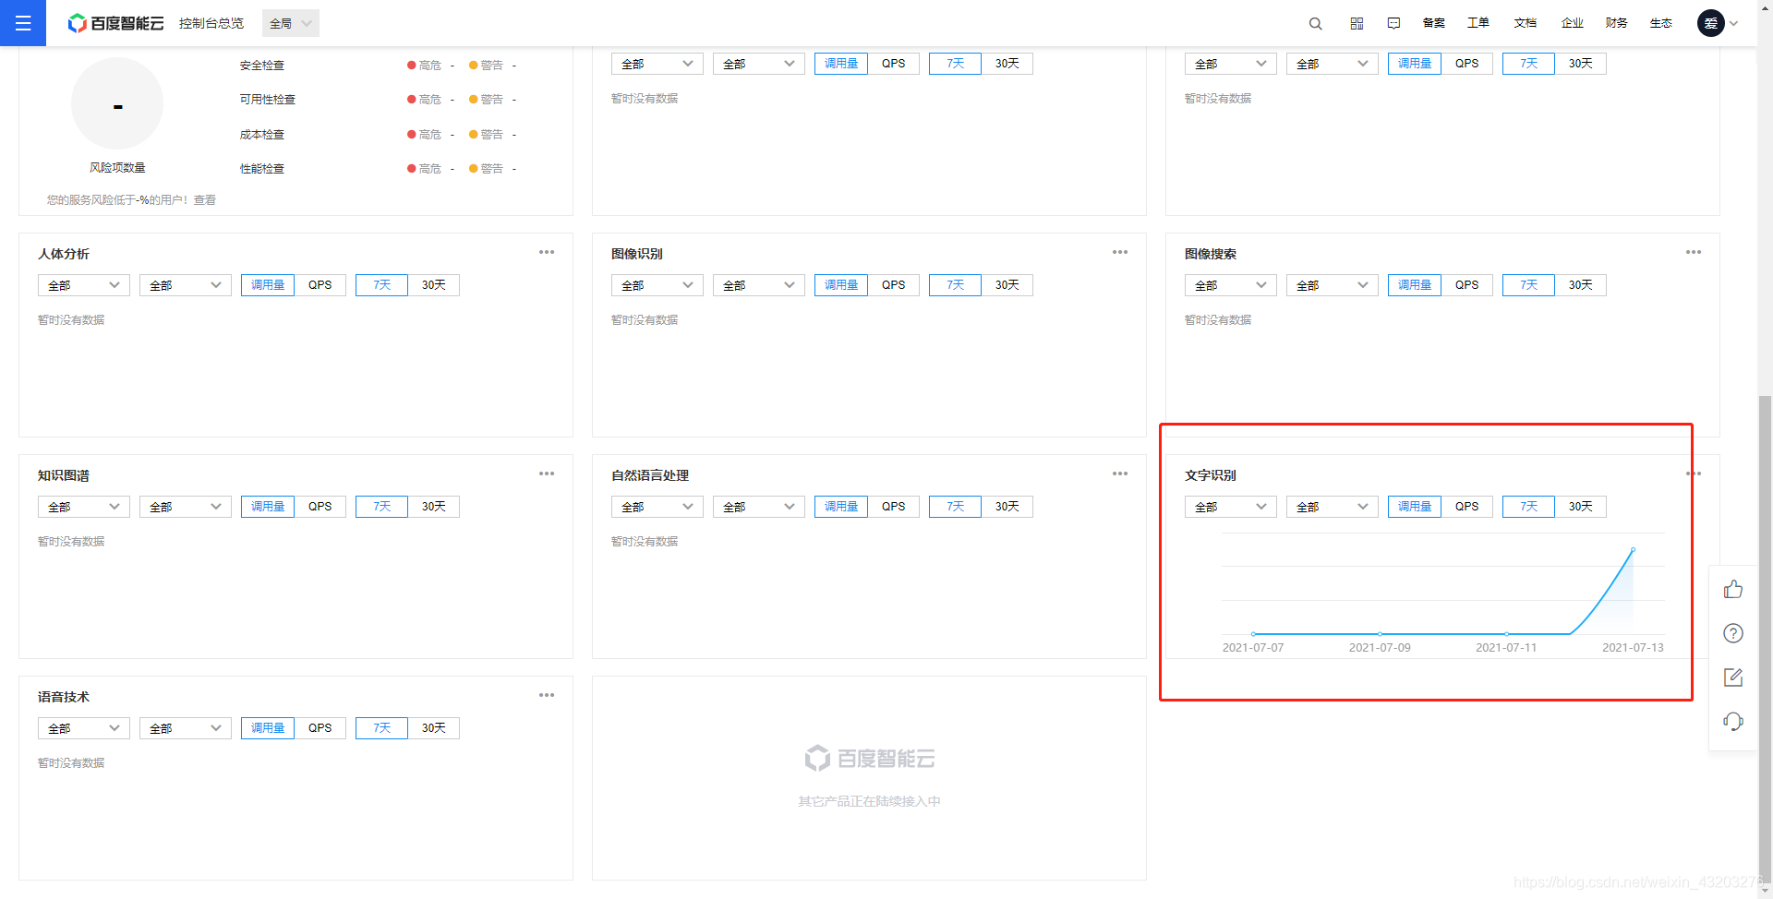Open more options for 图像搜索 card

[1694, 252]
